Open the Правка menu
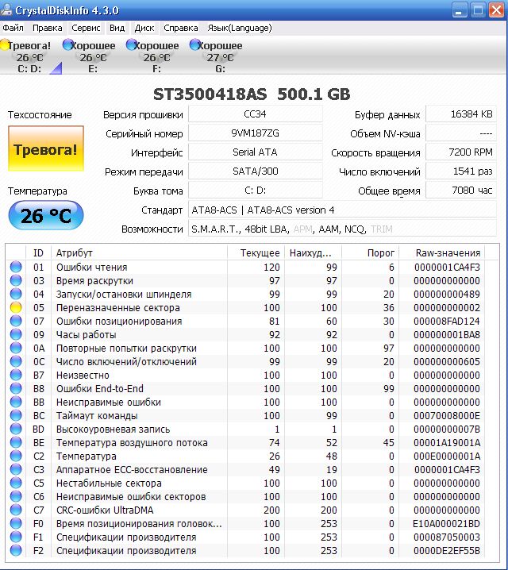The width and height of the screenshot is (508, 570). [x=48, y=28]
